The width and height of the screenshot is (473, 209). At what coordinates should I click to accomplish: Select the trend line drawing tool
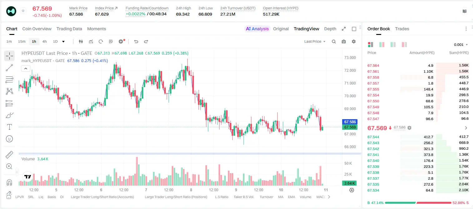(9, 68)
